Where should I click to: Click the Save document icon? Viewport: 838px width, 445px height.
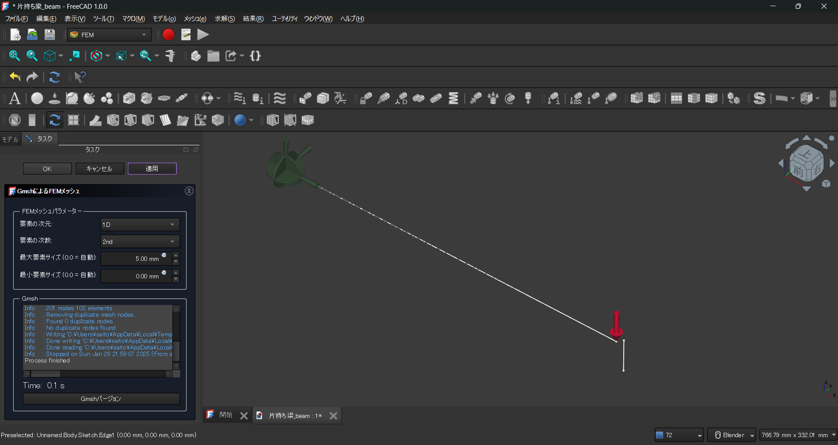pyautogui.click(x=50, y=34)
